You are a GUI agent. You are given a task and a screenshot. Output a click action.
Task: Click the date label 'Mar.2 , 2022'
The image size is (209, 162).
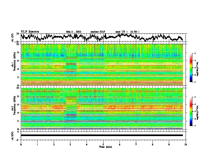(x=74, y=32)
